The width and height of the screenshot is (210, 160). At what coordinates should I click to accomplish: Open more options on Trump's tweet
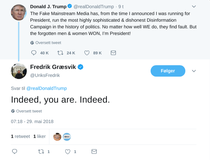[194, 6]
